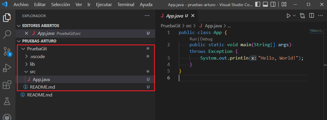Open the Testing flask view
327x120 pixels.
click(x=7, y=102)
